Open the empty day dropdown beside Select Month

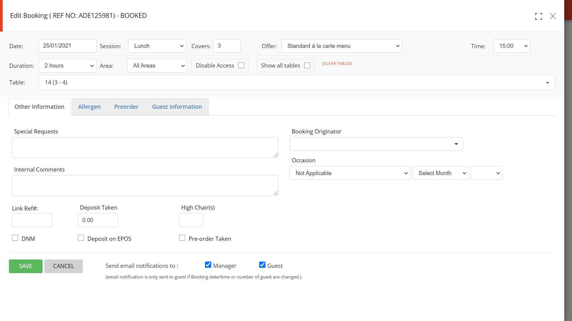486,173
